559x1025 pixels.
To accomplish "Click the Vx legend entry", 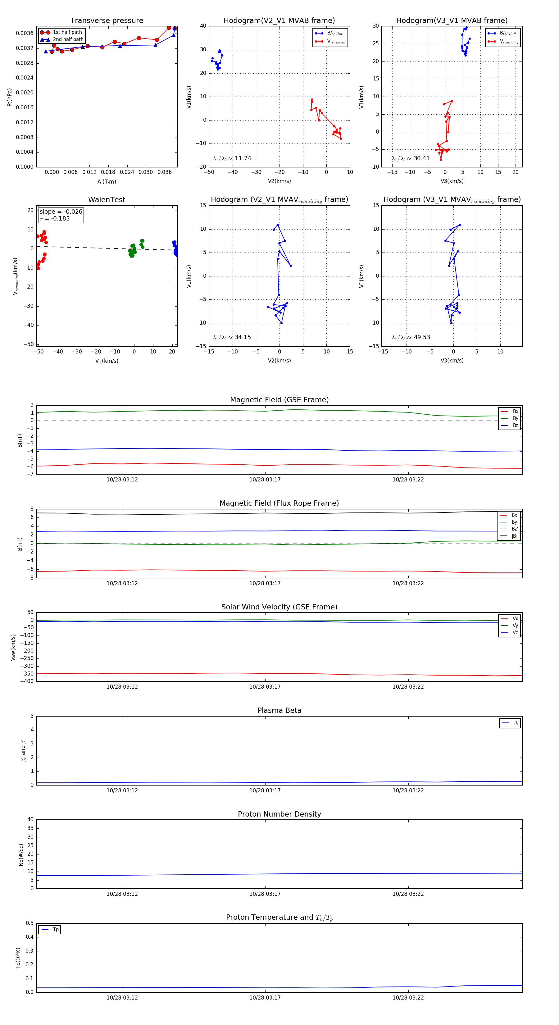I will (510, 618).
